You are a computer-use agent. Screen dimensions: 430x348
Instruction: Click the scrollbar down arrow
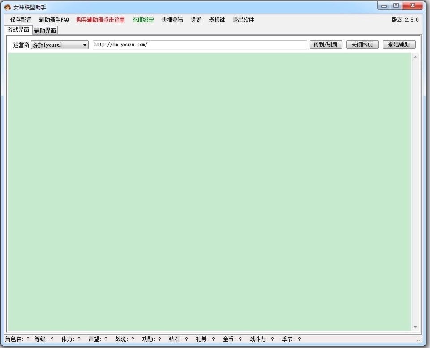(x=415, y=327)
